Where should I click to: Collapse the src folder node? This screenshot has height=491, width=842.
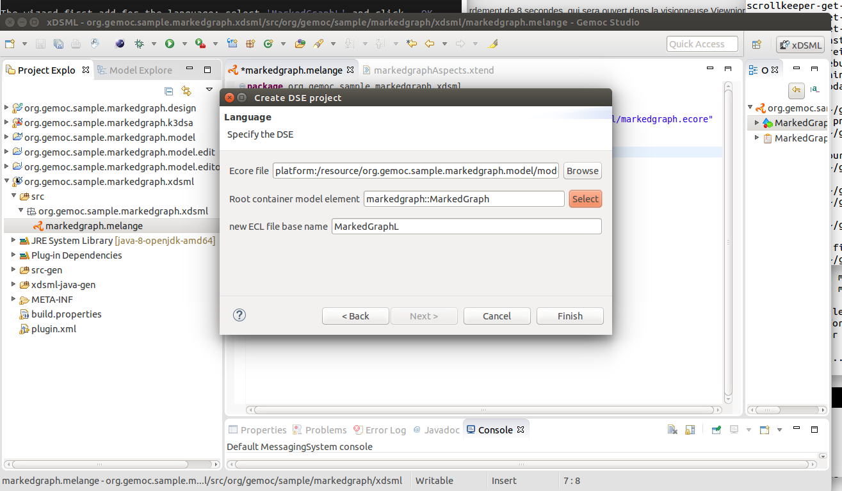[15, 197]
